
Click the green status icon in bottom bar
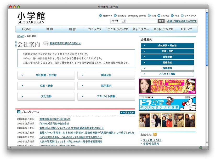pyautogui.click(x=201, y=148)
